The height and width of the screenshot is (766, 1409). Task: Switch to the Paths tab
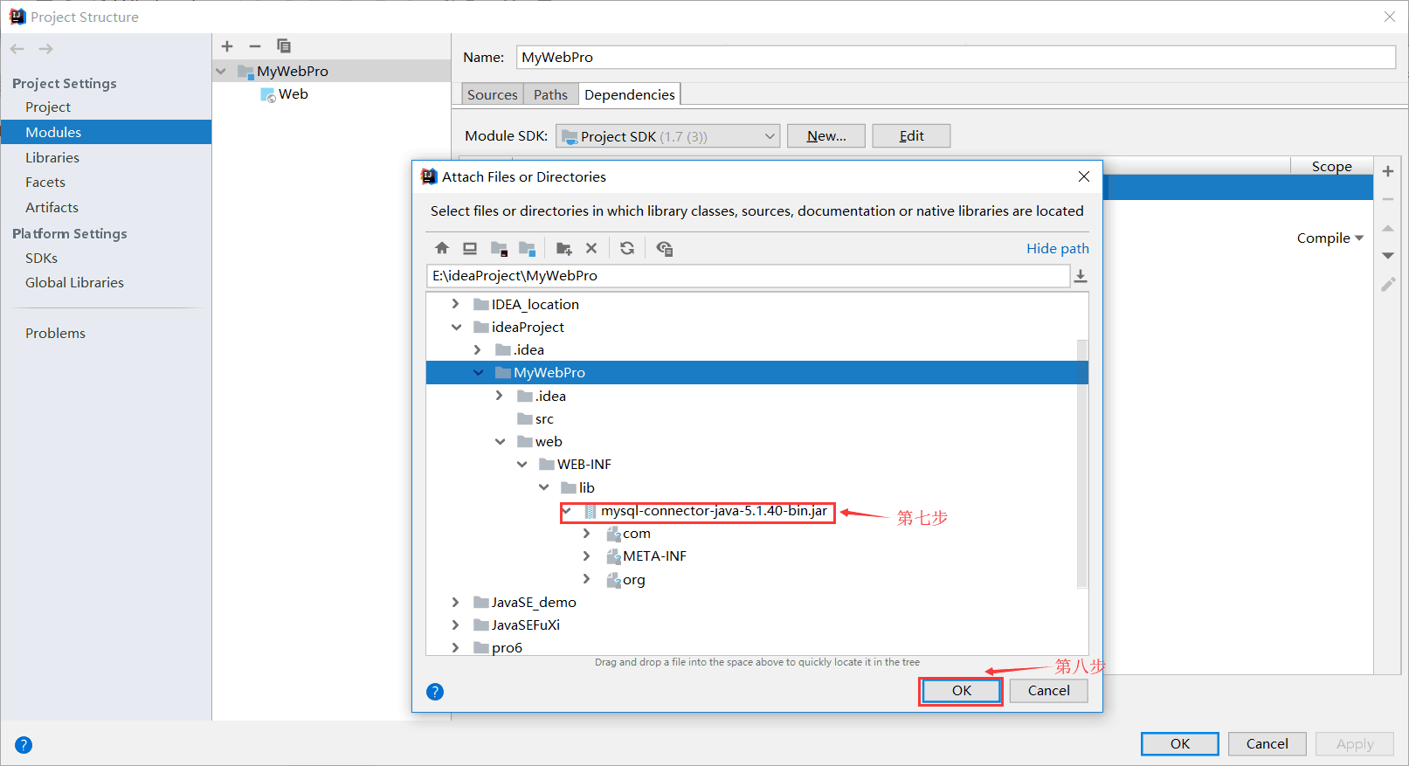(550, 94)
